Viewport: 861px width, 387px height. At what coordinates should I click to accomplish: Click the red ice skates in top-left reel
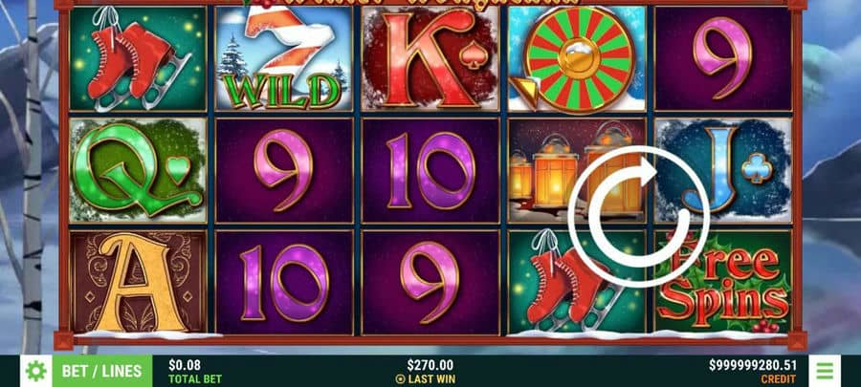point(138,58)
